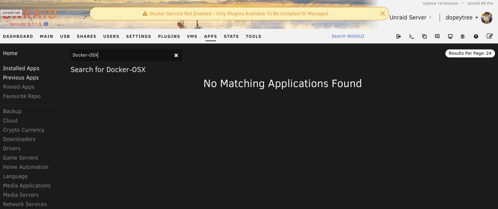Click the Help question-mark icon

[476, 36]
